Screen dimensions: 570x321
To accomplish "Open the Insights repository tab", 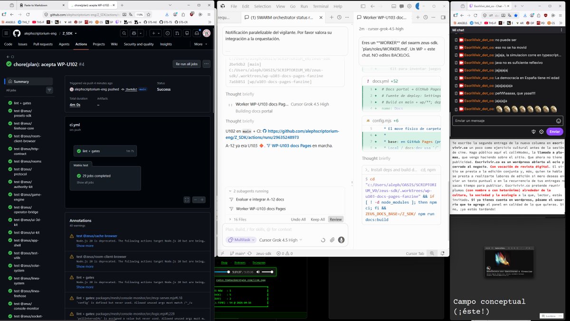I will [166, 44].
